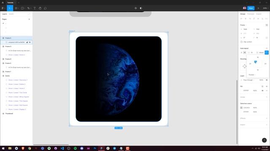Viewport: 270px width, 151px height.
Task: Switch to the Assets tab
Action: coord(11,14)
